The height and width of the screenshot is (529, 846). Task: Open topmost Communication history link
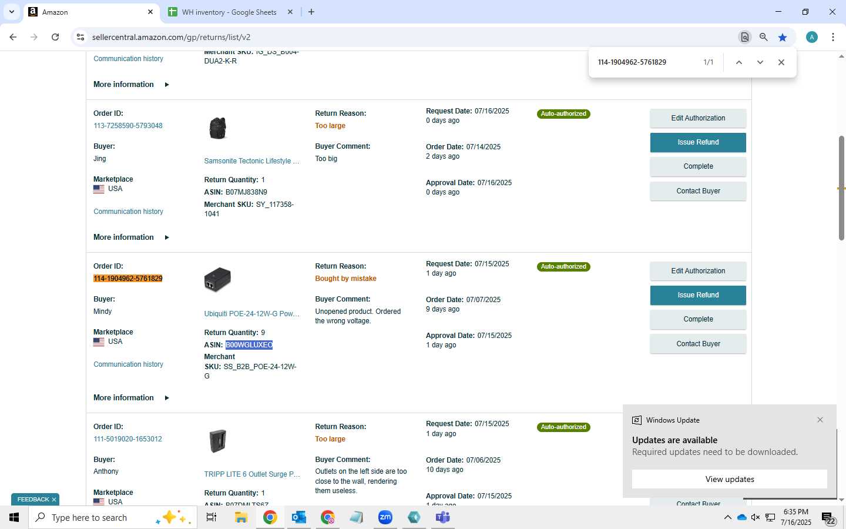pos(128,59)
